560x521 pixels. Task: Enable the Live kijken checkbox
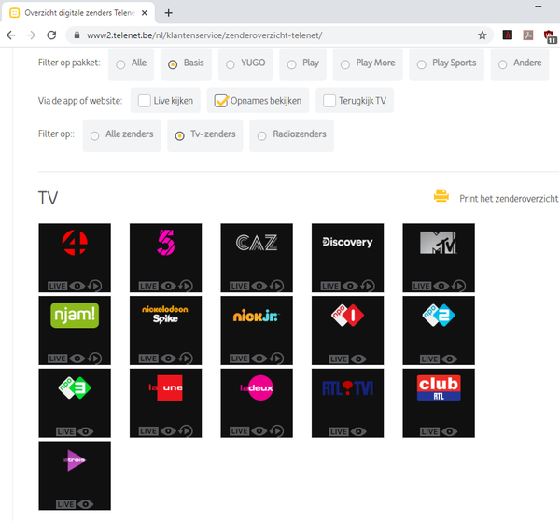(x=145, y=101)
